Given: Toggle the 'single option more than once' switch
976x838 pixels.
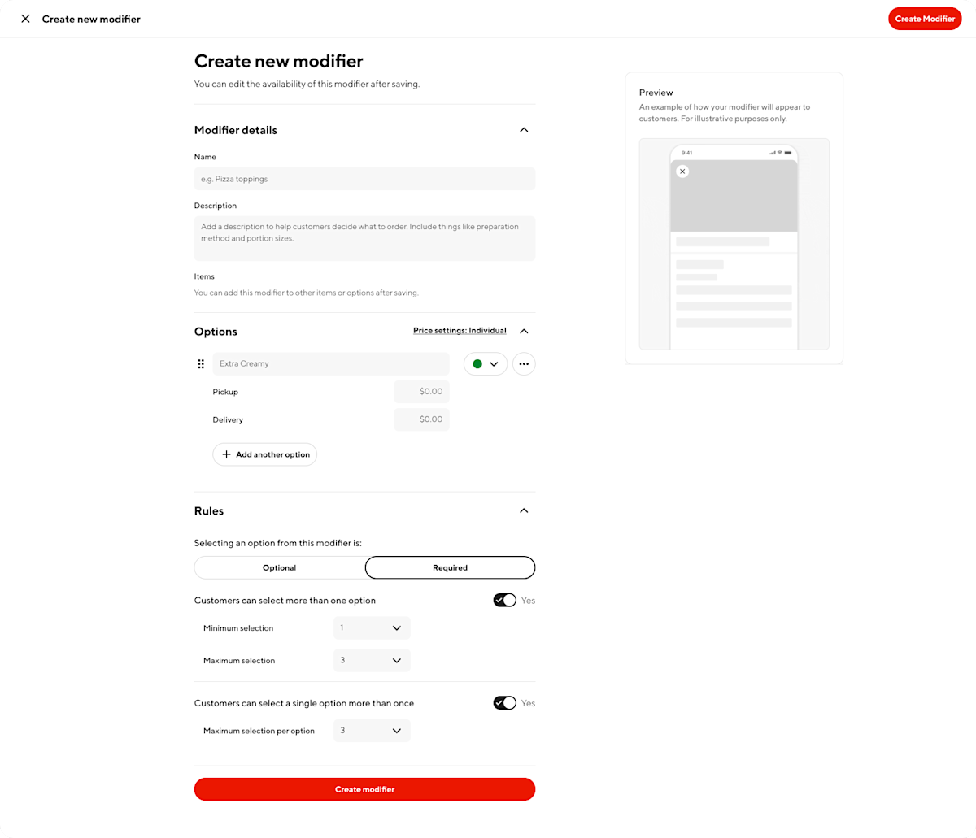Looking at the screenshot, I should 504,703.
